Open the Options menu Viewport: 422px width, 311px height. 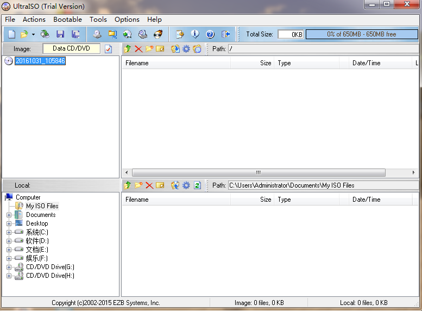[127, 20]
